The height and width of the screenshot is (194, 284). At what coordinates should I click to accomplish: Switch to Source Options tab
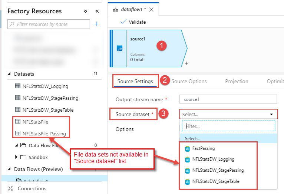(x=189, y=81)
